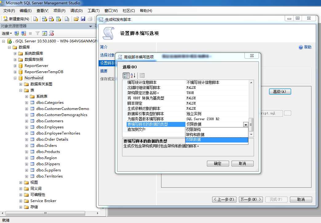Image resolution: width=321 pixels, height=223 pixels.
Task: Go to the 摘要 wizard step
Action: tap(104, 71)
